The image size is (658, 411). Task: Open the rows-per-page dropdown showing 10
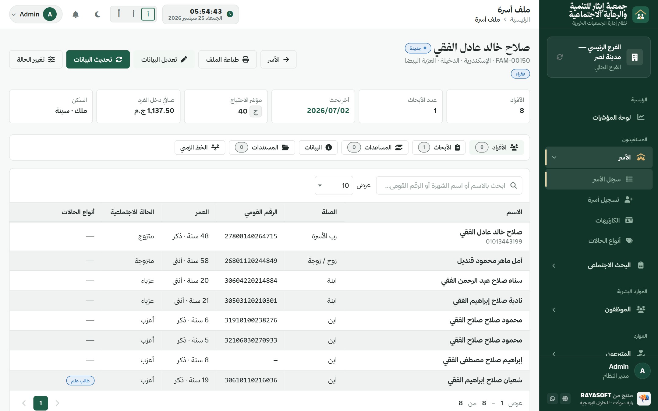334,185
